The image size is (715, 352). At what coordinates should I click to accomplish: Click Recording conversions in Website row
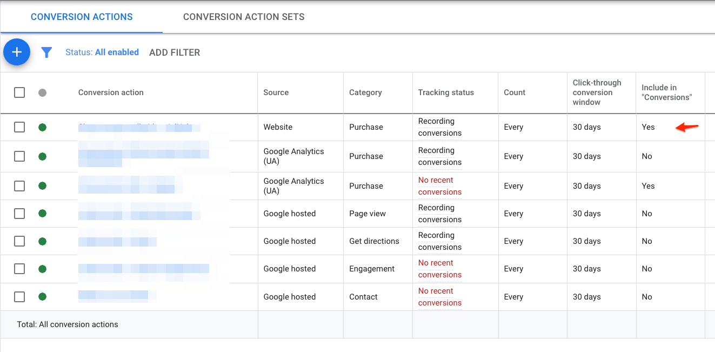(x=440, y=127)
